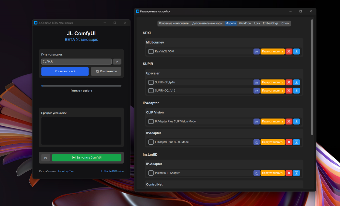
Task: Open folder for SUPIR-v0F_fp16
Action: 256,82
